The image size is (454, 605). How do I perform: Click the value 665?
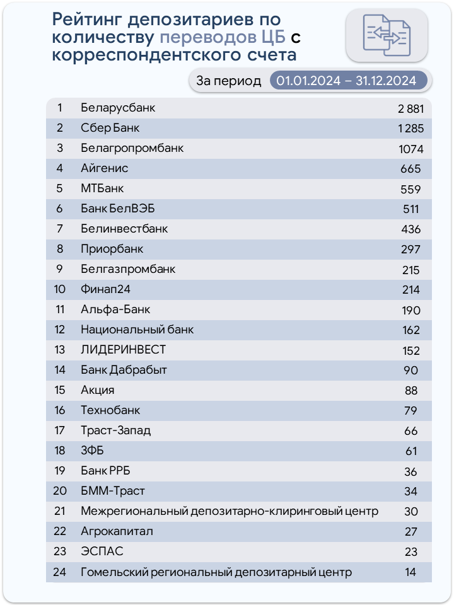point(410,169)
